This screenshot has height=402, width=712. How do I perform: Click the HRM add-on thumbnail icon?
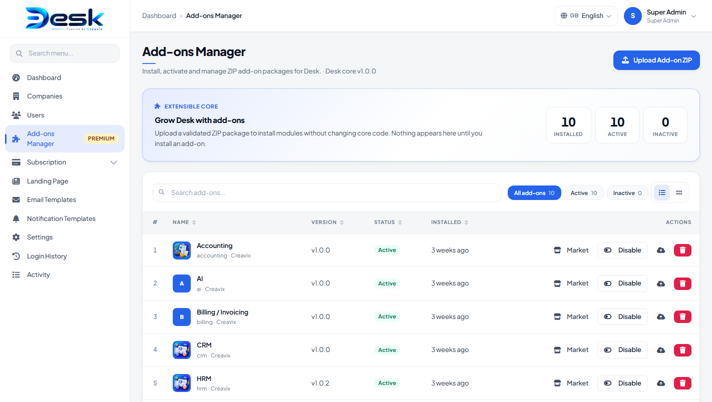click(x=182, y=383)
